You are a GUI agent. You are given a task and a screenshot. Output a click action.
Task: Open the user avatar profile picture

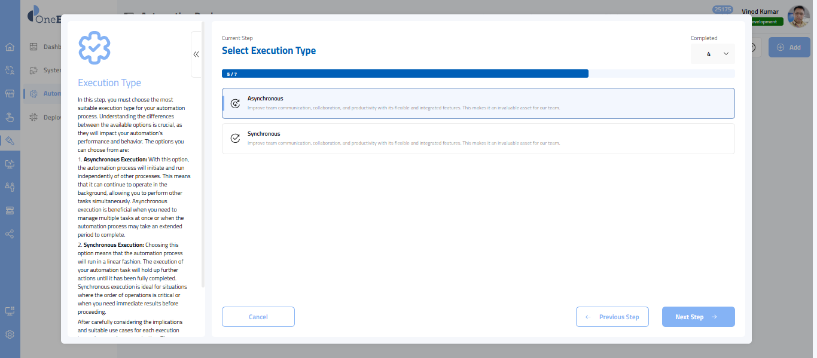[798, 17]
